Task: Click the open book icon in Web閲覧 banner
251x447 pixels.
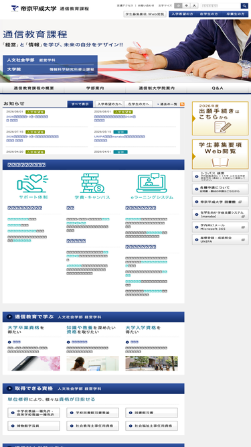Action: coord(220,162)
